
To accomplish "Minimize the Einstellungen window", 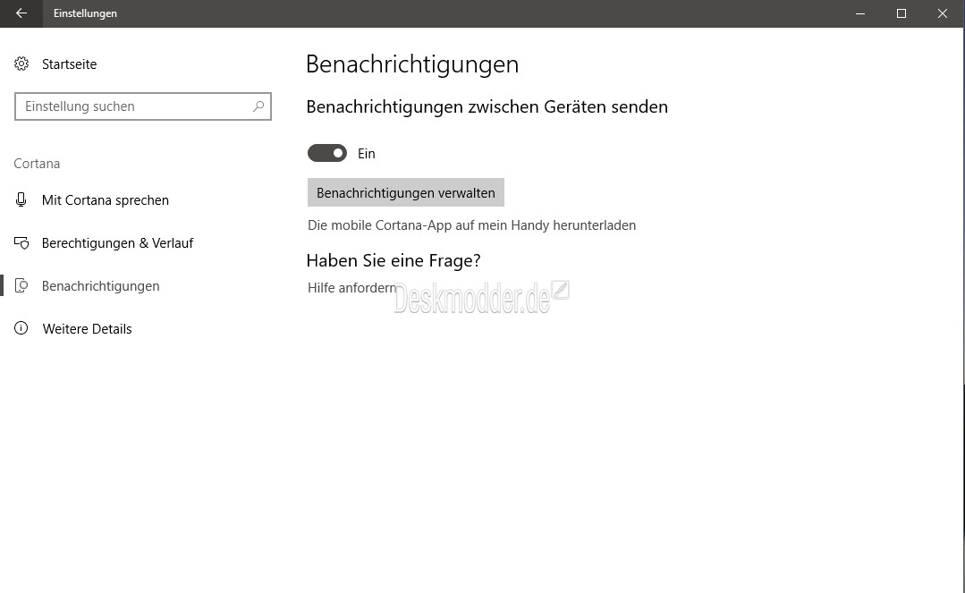I will (x=859, y=13).
